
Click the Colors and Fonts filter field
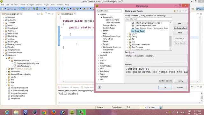point(149,19)
